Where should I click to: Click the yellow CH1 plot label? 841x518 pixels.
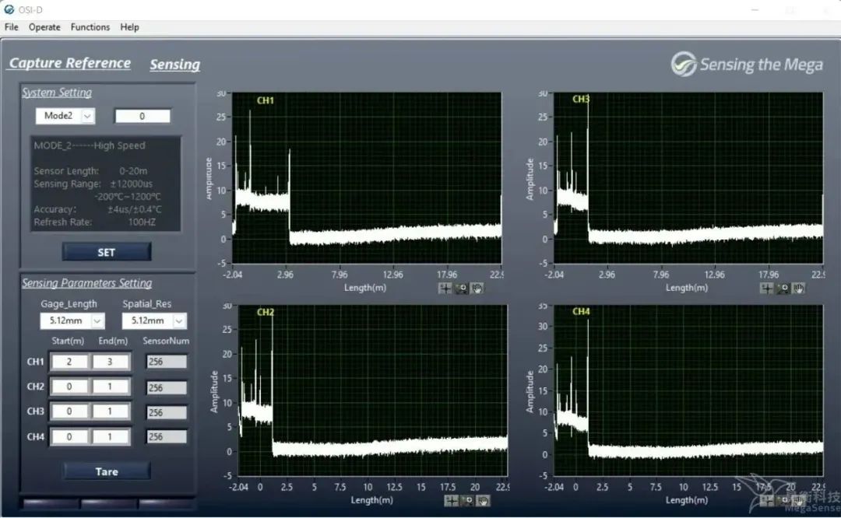point(266,100)
